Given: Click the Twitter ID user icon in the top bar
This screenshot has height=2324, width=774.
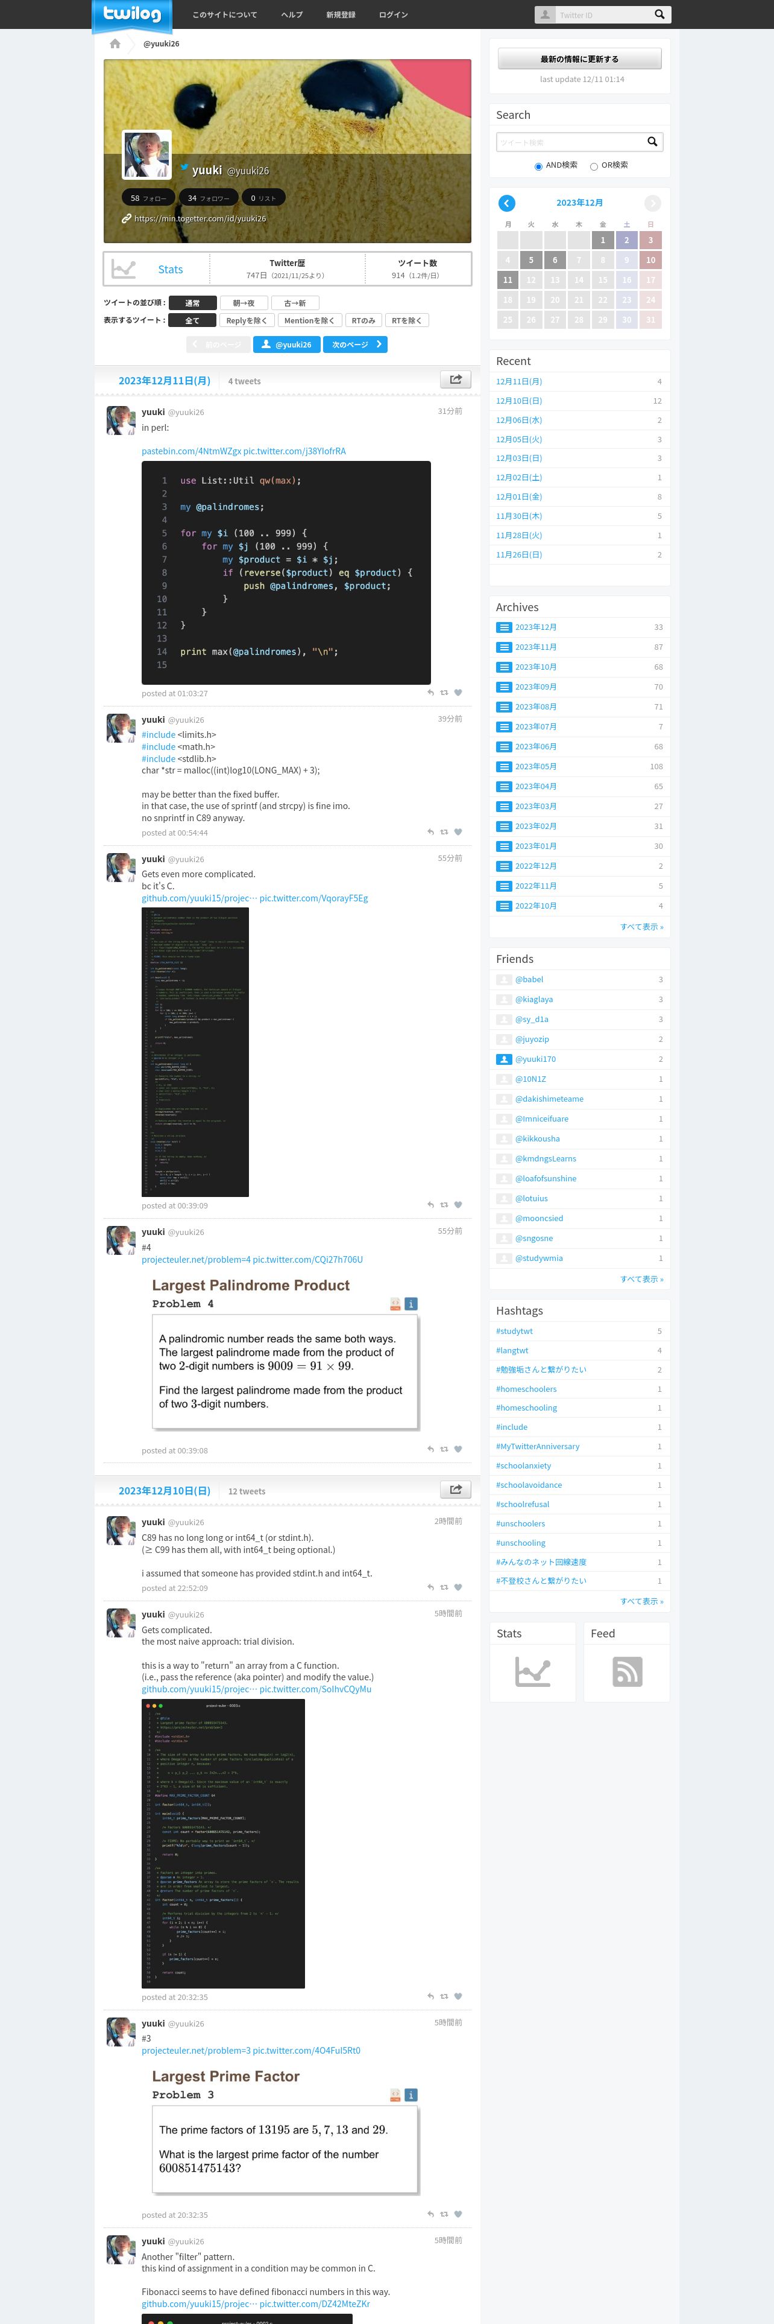Looking at the screenshot, I should pyautogui.click(x=545, y=14).
